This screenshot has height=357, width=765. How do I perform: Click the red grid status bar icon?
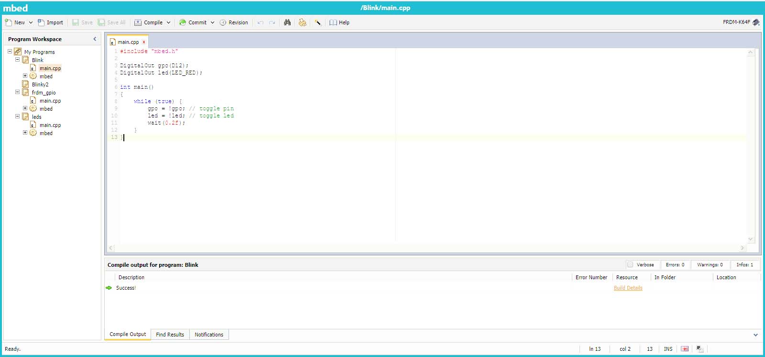point(685,349)
